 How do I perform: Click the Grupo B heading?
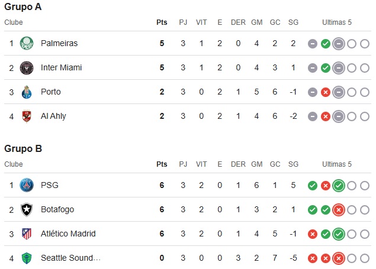tap(23, 148)
